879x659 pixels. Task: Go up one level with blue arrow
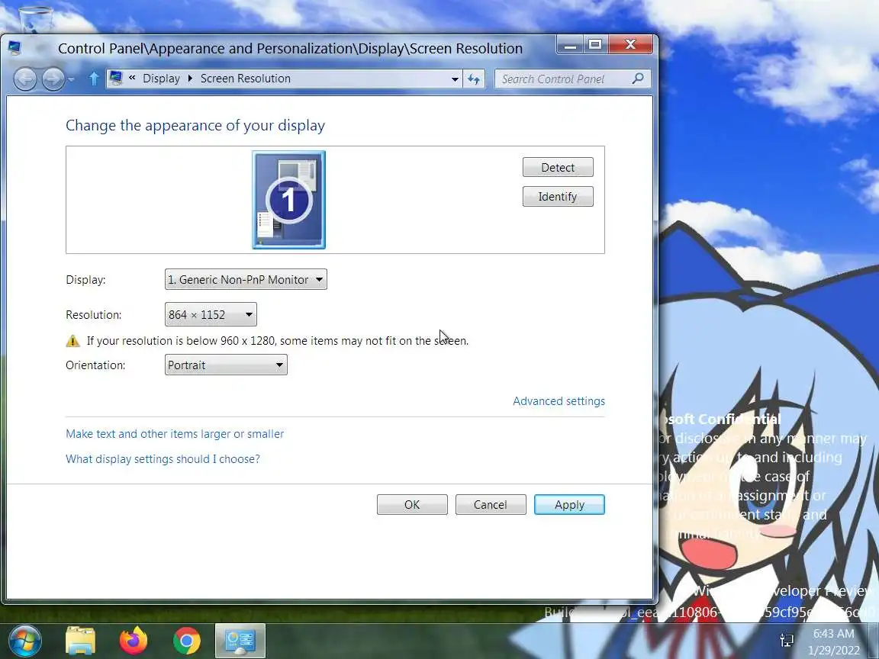[x=94, y=79]
